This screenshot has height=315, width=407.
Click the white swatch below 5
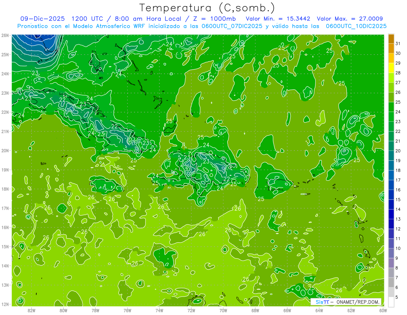pos(391,302)
